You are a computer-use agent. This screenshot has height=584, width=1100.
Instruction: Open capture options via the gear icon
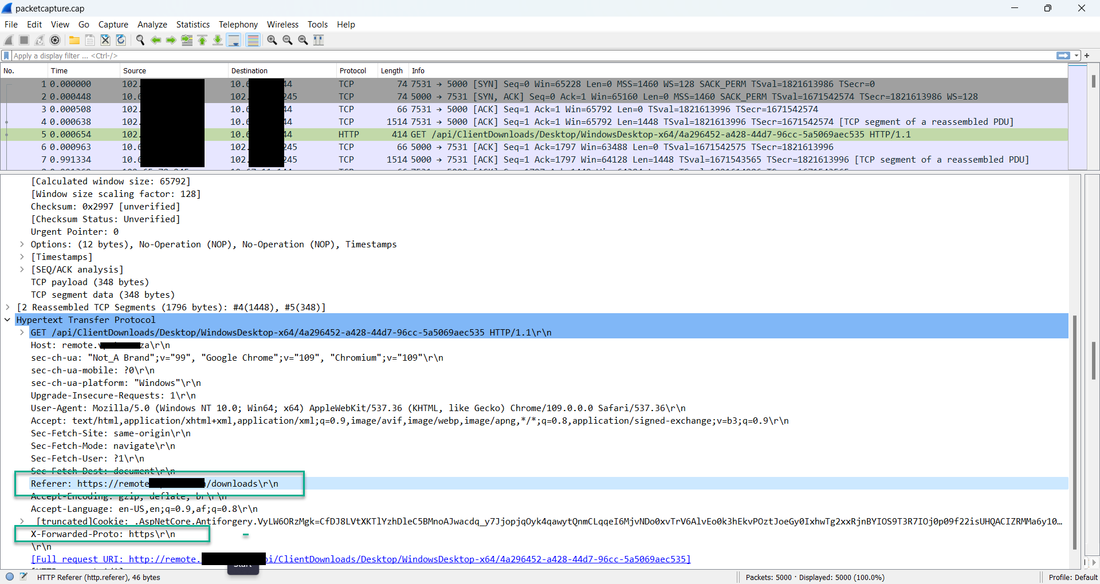pyautogui.click(x=56, y=40)
